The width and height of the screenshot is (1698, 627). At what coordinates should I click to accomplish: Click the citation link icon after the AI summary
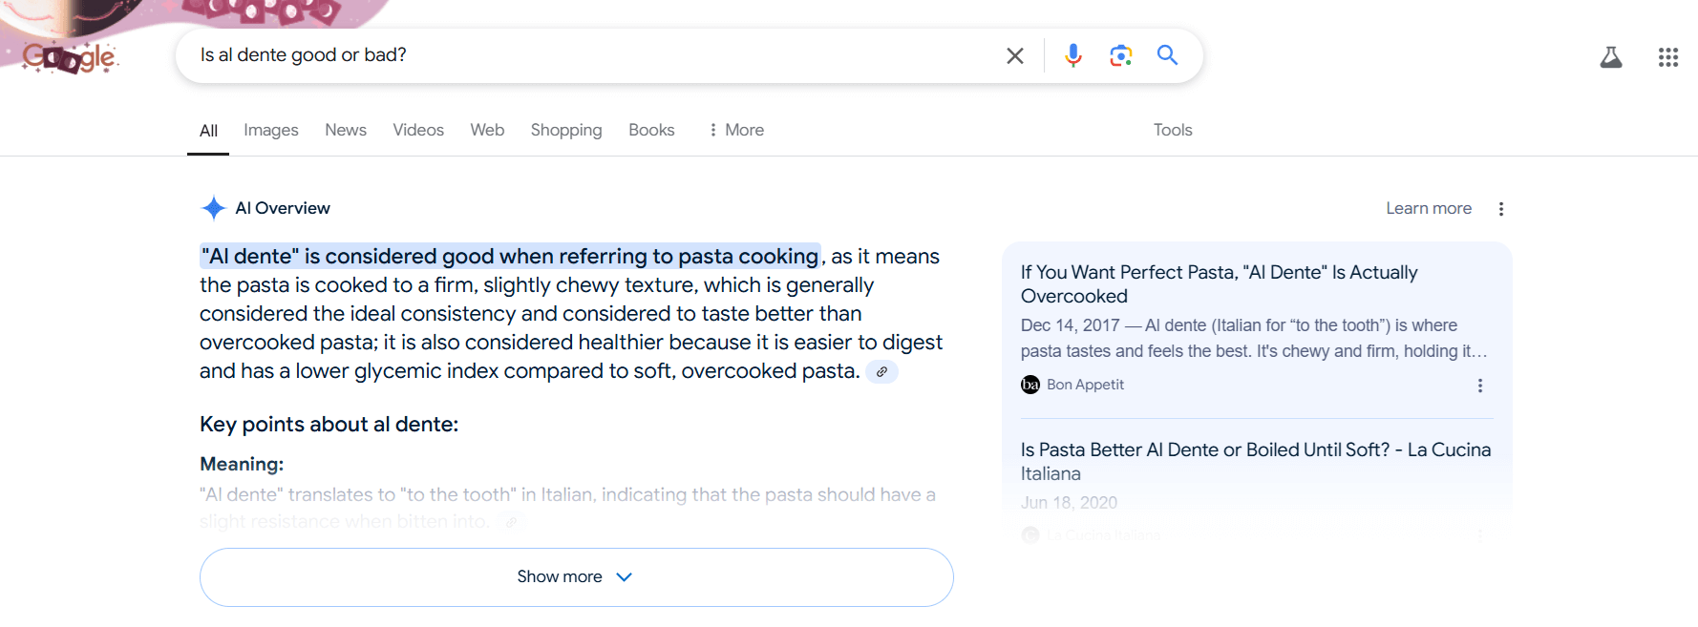pos(881,372)
